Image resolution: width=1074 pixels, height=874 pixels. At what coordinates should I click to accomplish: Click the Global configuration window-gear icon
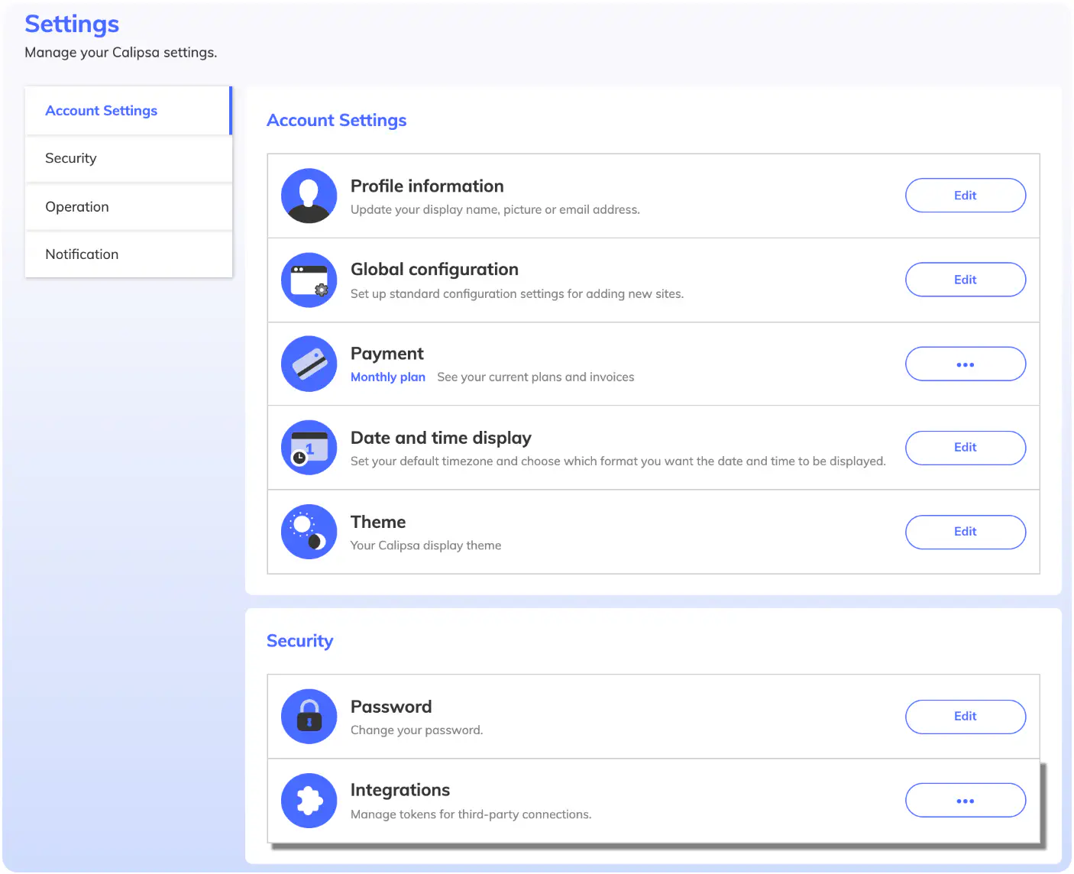point(309,280)
